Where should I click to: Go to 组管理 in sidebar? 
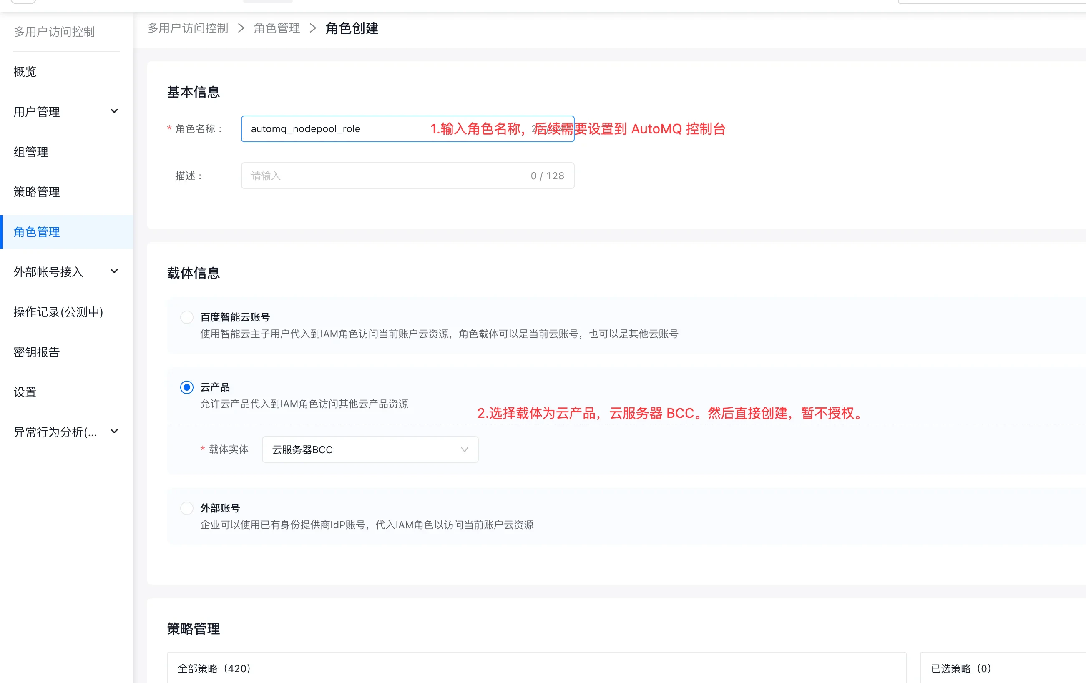point(31,152)
